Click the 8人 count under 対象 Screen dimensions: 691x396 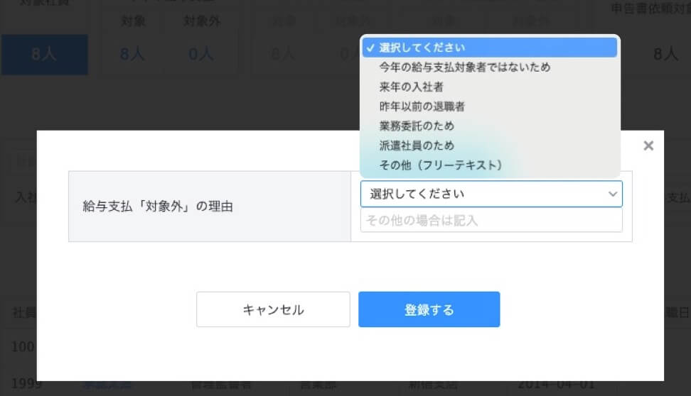tap(133, 54)
